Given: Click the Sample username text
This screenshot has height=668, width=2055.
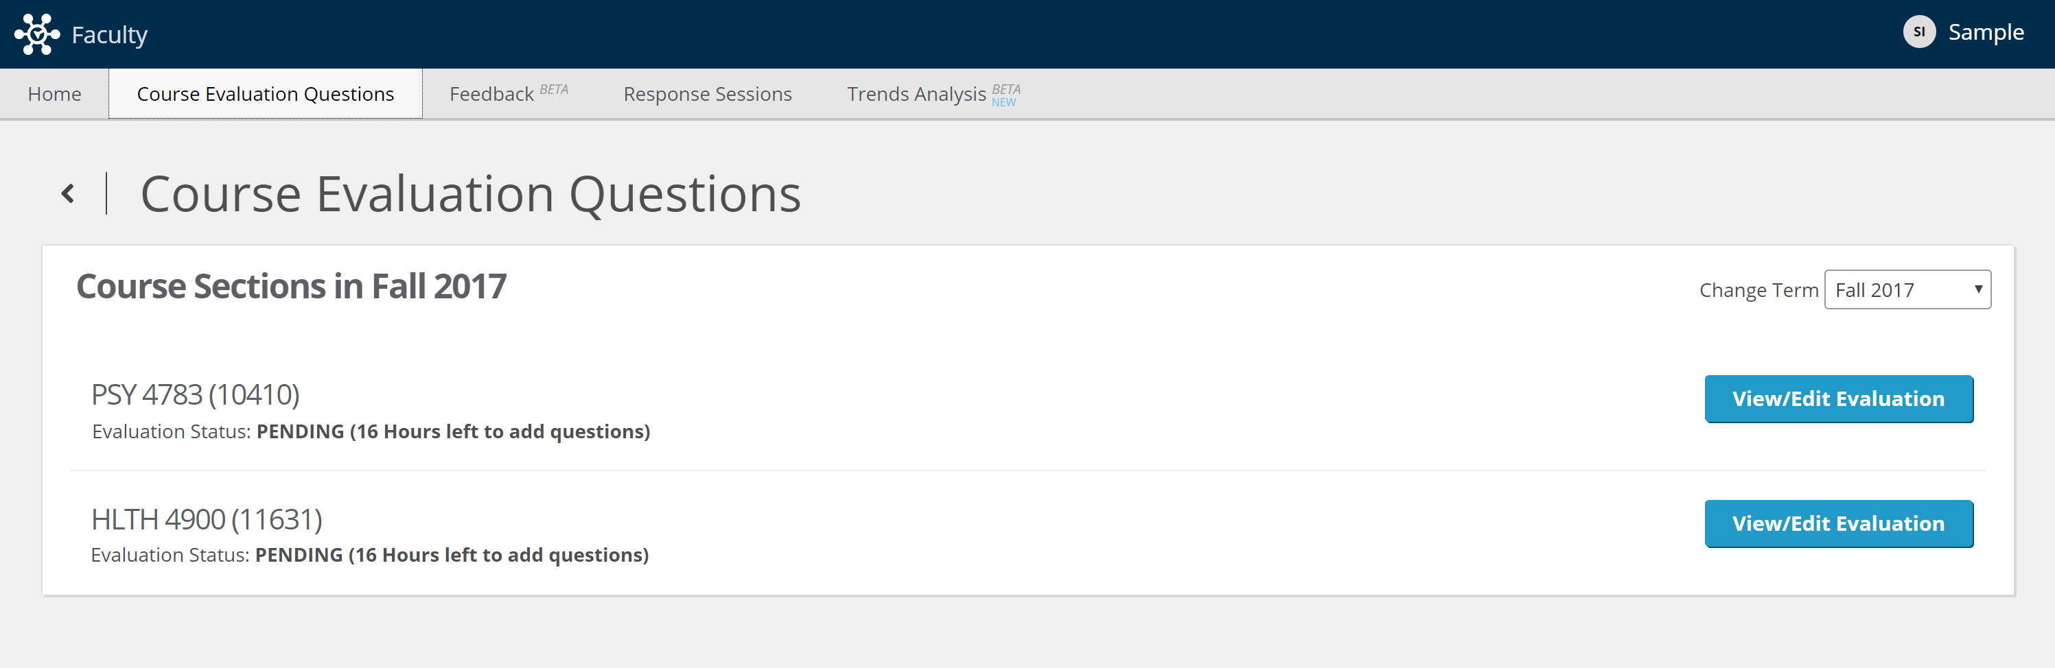Looking at the screenshot, I should (1985, 32).
